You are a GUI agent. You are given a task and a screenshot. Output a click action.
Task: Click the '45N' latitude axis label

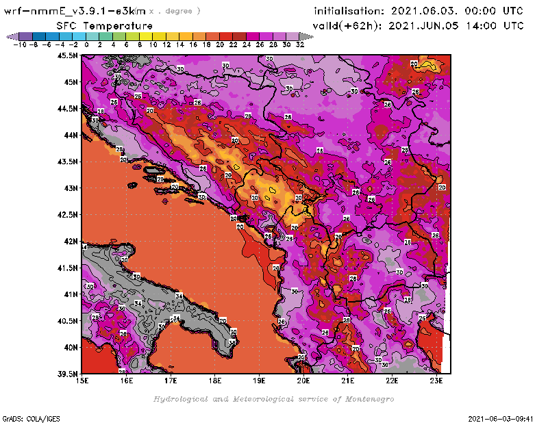pyautogui.click(x=71, y=81)
